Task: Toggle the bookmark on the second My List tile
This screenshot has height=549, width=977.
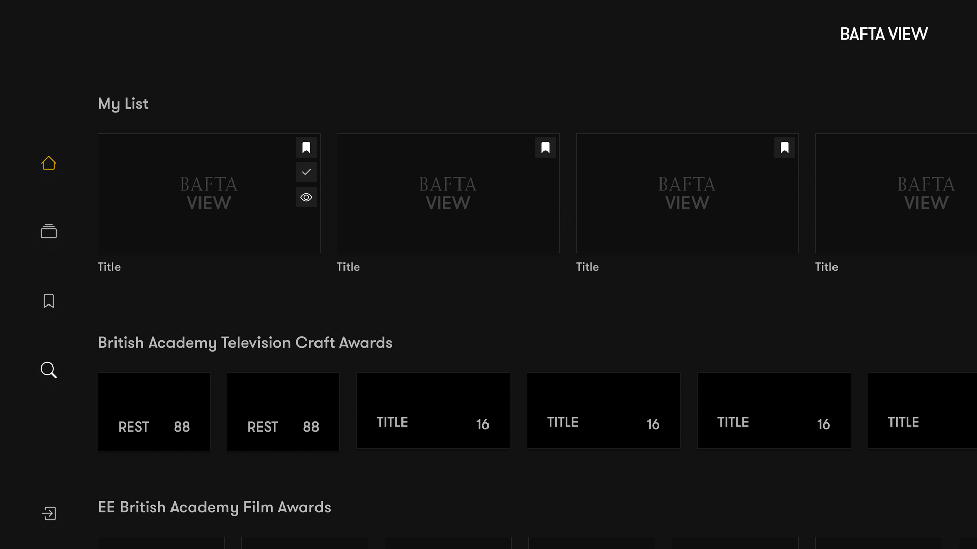Action: pos(545,147)
